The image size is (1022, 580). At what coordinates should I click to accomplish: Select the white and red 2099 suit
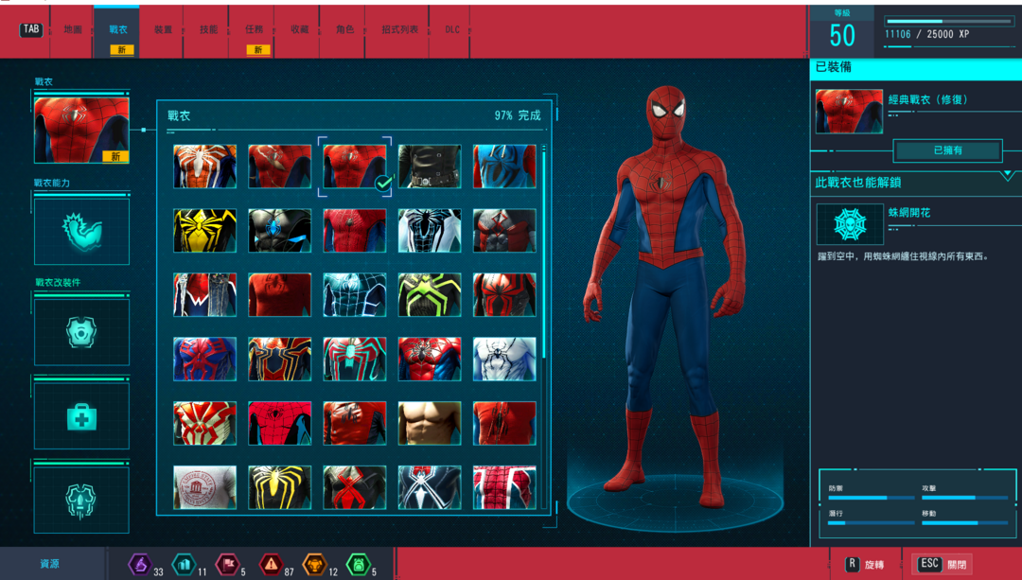[204, 423]
